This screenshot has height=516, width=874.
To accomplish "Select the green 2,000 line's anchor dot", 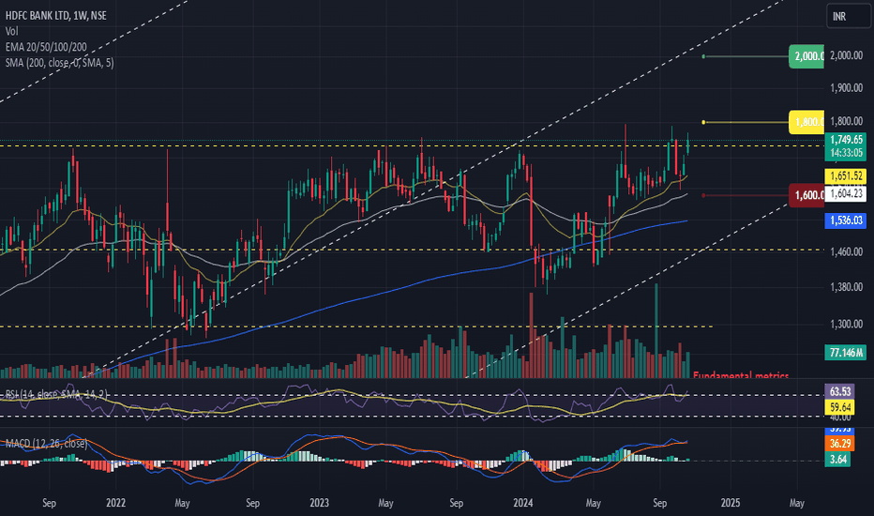I will (x=703, y=56).
